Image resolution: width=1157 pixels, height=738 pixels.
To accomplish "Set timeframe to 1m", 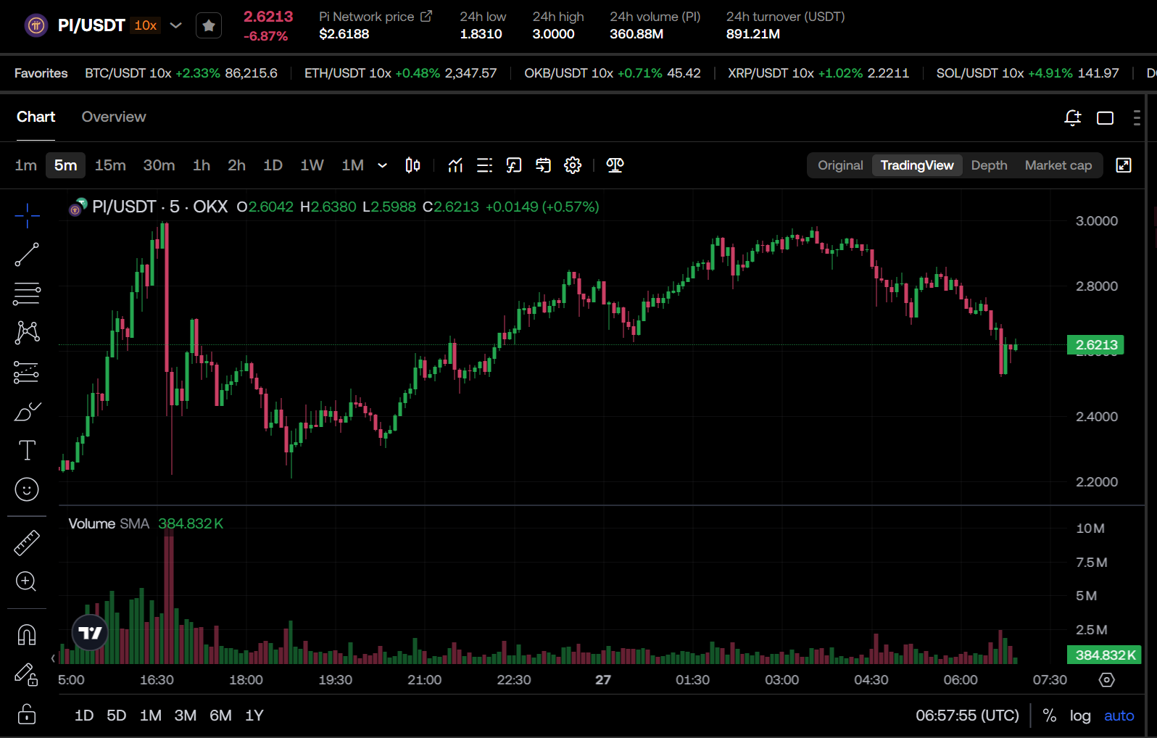I will (26, 165).
